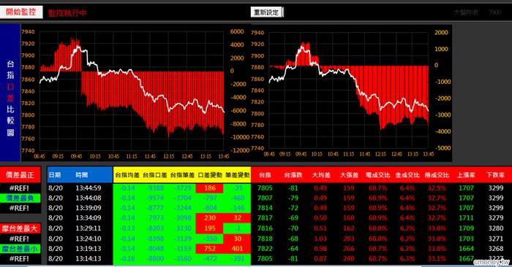Select the 價差最正 red label cell
Image resolution: width=512 pixels, height=267 pixels.
20,175
